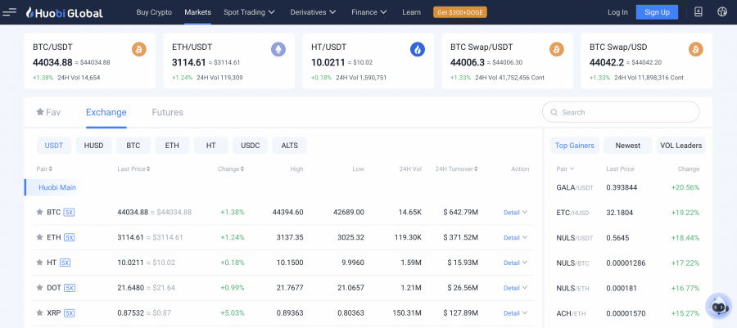The width and height of the screenshot is (737, 328).
Task: Switch to the Futures tab
Action: click(x=167, y=112)
